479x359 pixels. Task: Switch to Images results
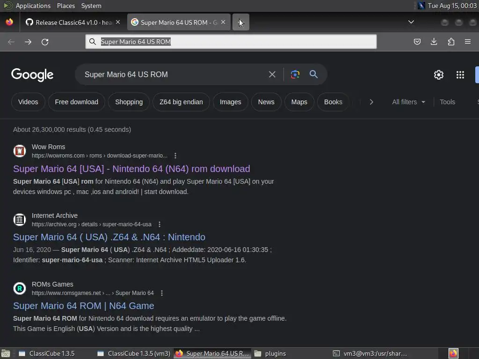point(230,102)
